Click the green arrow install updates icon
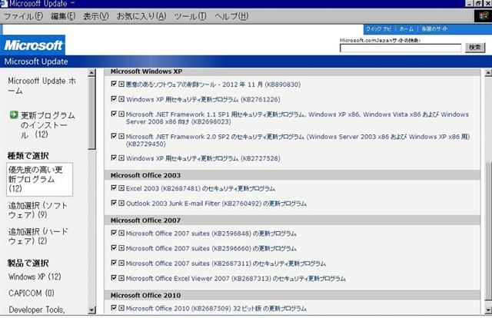Viewport: 492px width, 318px height. pos(14,114)
